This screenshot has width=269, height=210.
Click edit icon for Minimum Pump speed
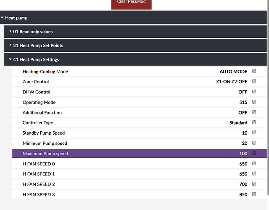(254, 143)
